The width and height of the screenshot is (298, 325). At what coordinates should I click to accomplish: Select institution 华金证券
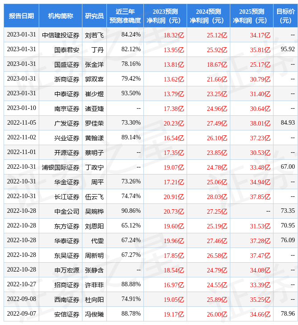click(67, 182)
